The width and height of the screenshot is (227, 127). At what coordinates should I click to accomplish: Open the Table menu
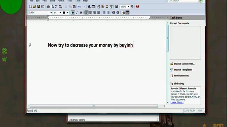[78, 1]
